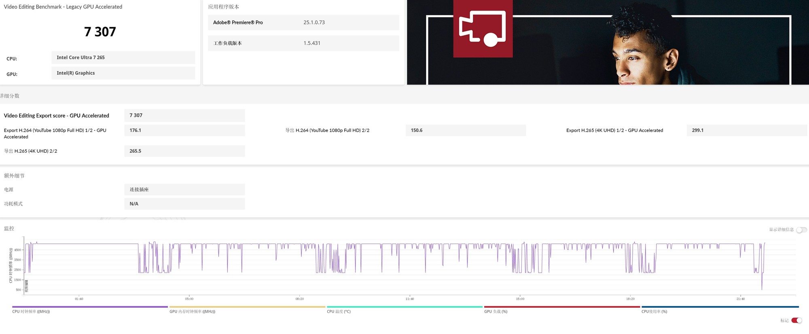809x334 pixels.
Task: Select the 265.5 H.265 4K UHD result
Action: 184,151
